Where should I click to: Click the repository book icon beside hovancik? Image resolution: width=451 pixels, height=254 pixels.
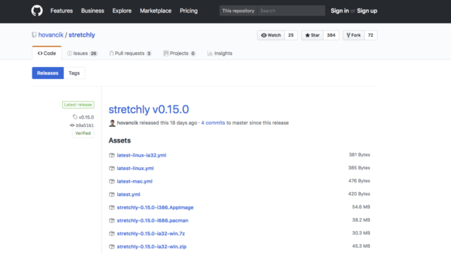(35, 35)
